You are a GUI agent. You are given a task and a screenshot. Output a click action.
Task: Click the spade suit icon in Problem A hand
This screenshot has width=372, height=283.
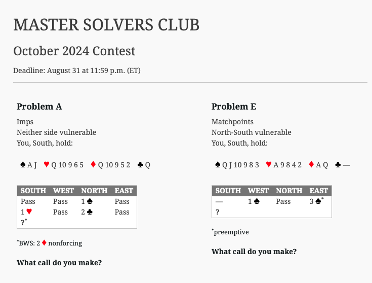pos(23,164)
